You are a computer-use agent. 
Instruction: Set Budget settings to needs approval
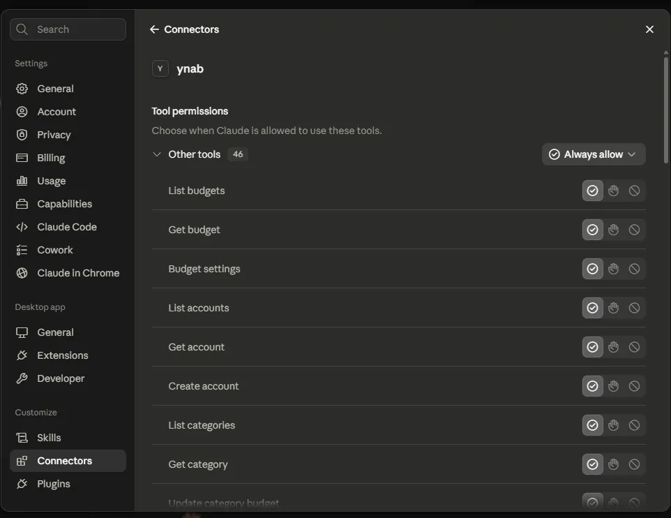[x=613, y=269]
